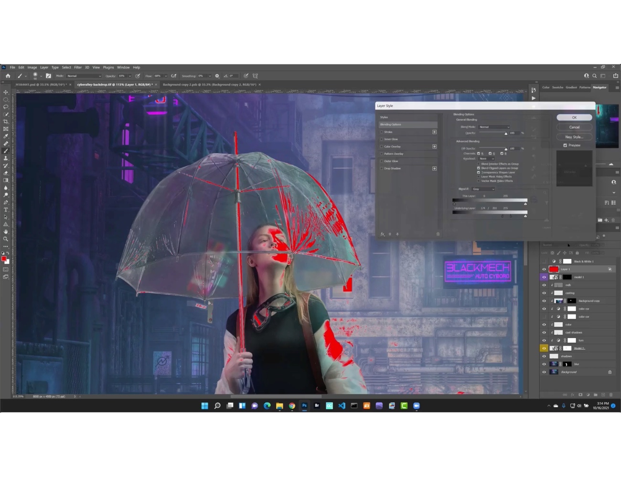621x477 pixels.
Task: Click the Create new layer icon
Action: (x=603, y=395)
